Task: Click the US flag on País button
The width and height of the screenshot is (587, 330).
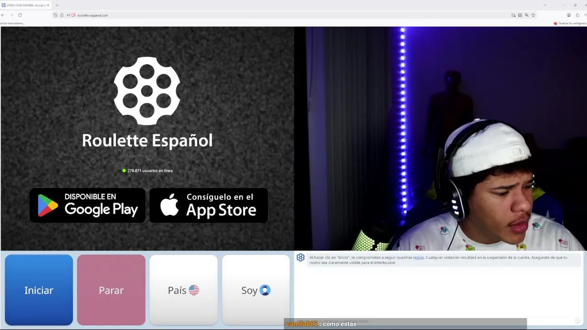Action: click(194, 290)
